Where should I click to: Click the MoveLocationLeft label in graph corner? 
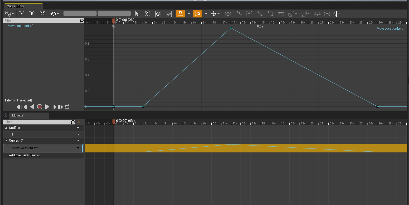click(390, 29)
